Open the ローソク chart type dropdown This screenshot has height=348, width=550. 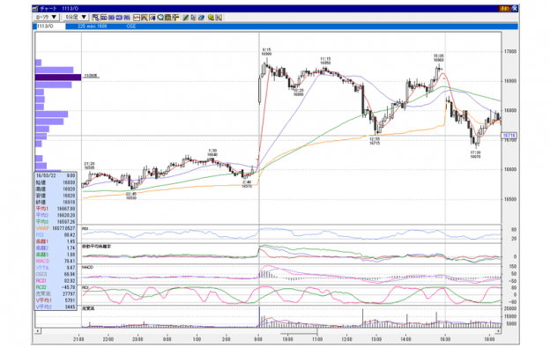tap(47, 17)
